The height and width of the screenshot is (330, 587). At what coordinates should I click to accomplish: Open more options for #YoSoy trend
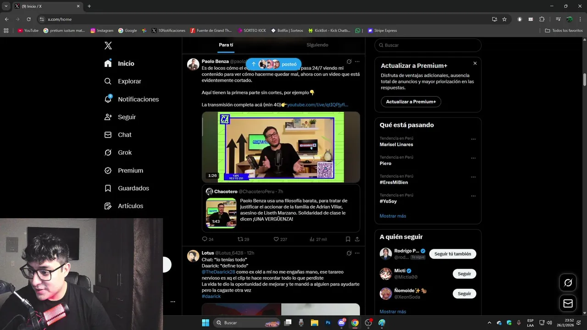click(473, 196)
